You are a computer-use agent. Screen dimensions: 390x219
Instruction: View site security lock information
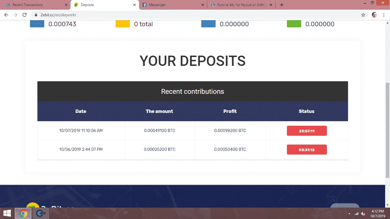coord(36,15)
